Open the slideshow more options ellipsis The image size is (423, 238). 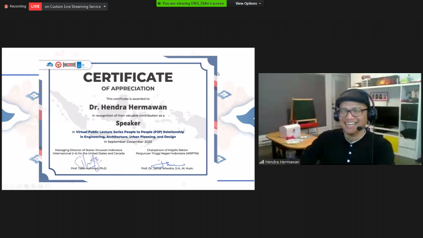[x=48, y=186]
